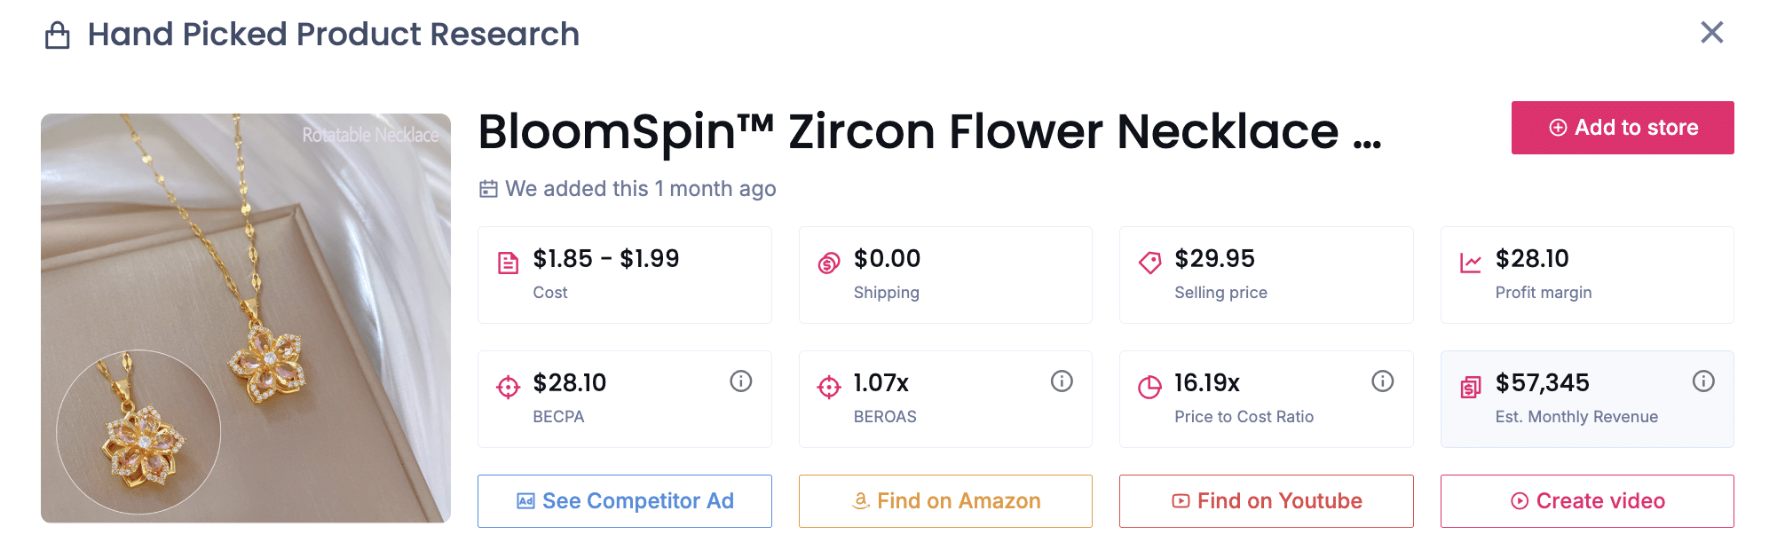Click the info icon next to BEROAS
1777x550 pixels.
(1061, 381)
